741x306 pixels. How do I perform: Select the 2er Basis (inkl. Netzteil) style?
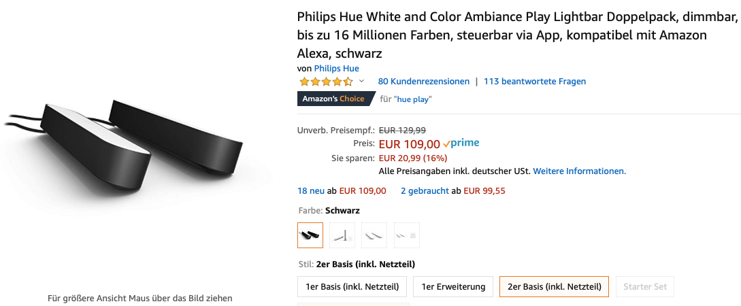pyautogui.click(x=553, y=286)
